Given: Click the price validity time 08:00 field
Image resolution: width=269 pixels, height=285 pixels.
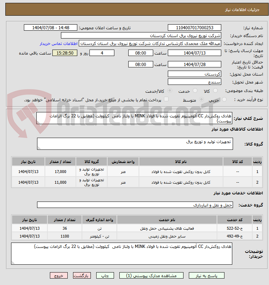Looking at the screenshot, I should [141, 64].
